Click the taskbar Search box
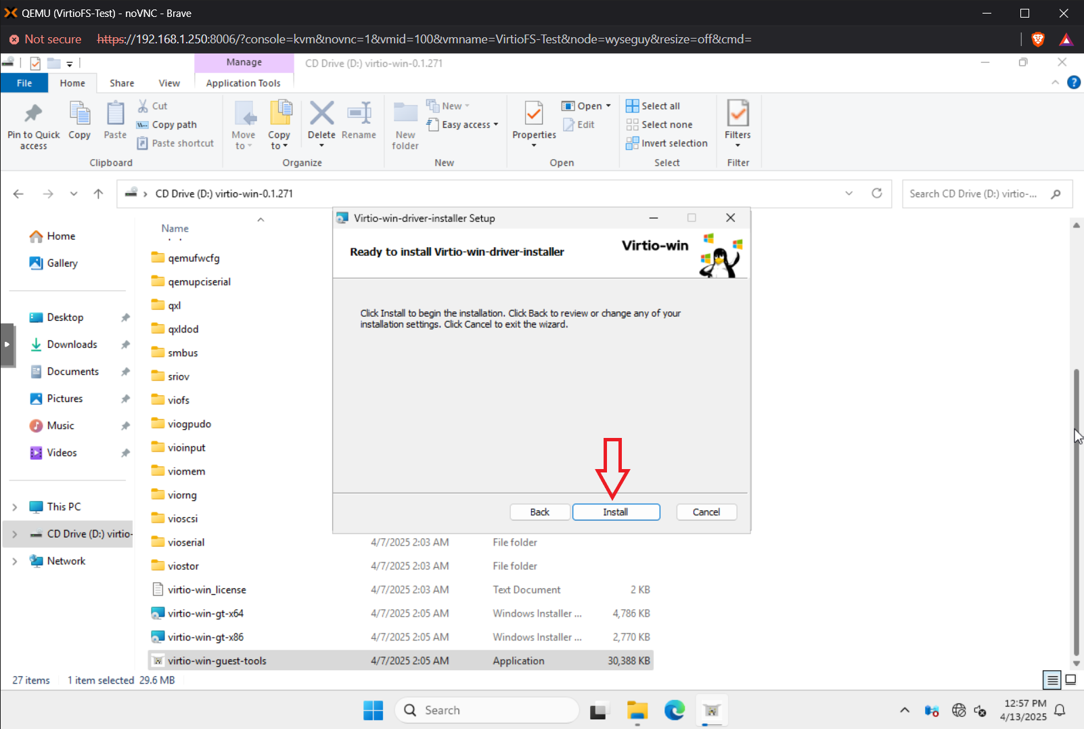 487,710
